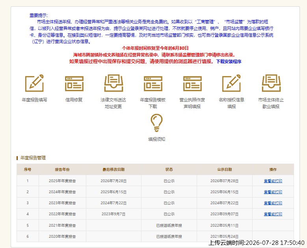Select the 2024年年度报告 cell

click(62, 192)
